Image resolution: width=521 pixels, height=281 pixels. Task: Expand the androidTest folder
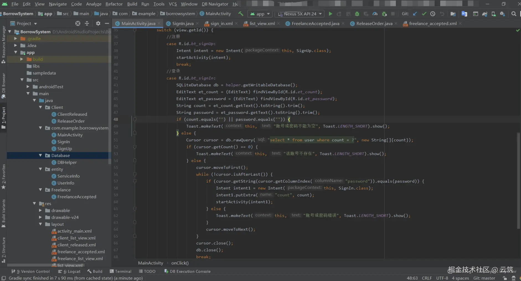click(x=28, y=87)
